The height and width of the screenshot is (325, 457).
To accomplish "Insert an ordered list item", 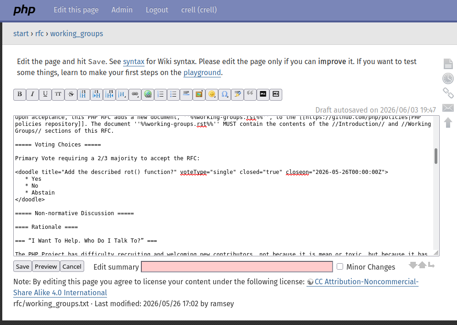I will [161, 94].
